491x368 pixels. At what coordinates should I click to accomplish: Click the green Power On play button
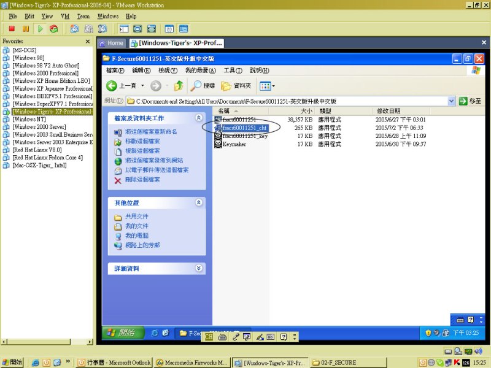[x=40, y=29]
